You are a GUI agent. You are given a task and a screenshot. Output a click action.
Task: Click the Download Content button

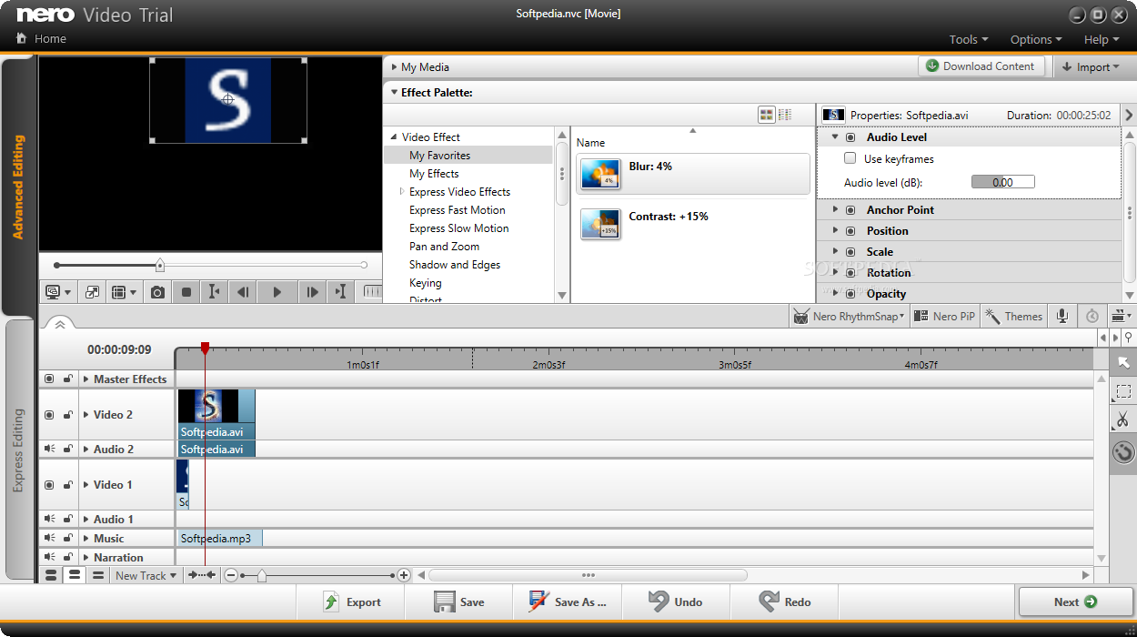point(981,66)
